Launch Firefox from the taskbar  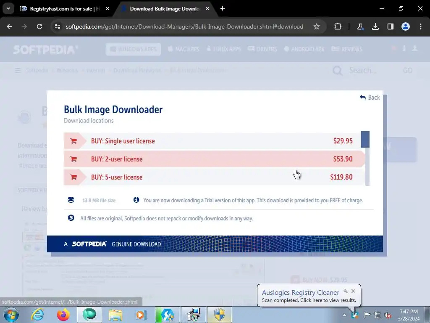(x=63, y=315)
